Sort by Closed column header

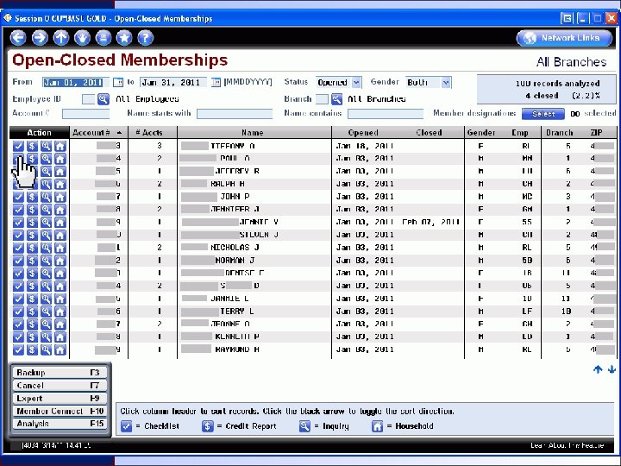pos(429,133)
